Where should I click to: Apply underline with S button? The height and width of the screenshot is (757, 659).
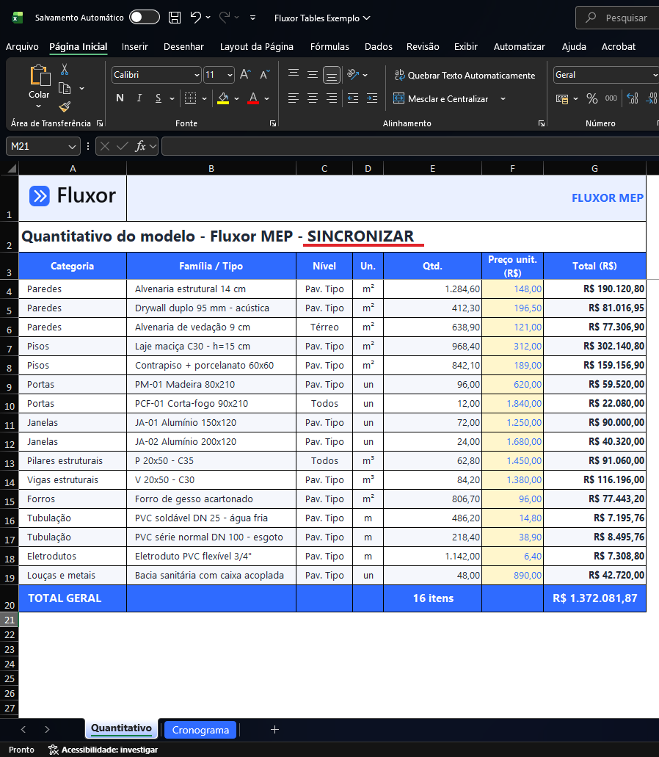click(x=159, y=98)
